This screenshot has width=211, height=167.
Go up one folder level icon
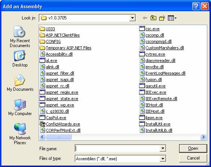point(153,18)
